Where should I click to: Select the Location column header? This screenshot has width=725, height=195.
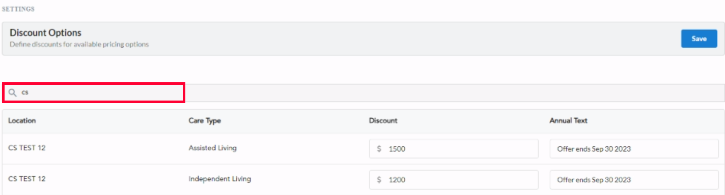22,121
